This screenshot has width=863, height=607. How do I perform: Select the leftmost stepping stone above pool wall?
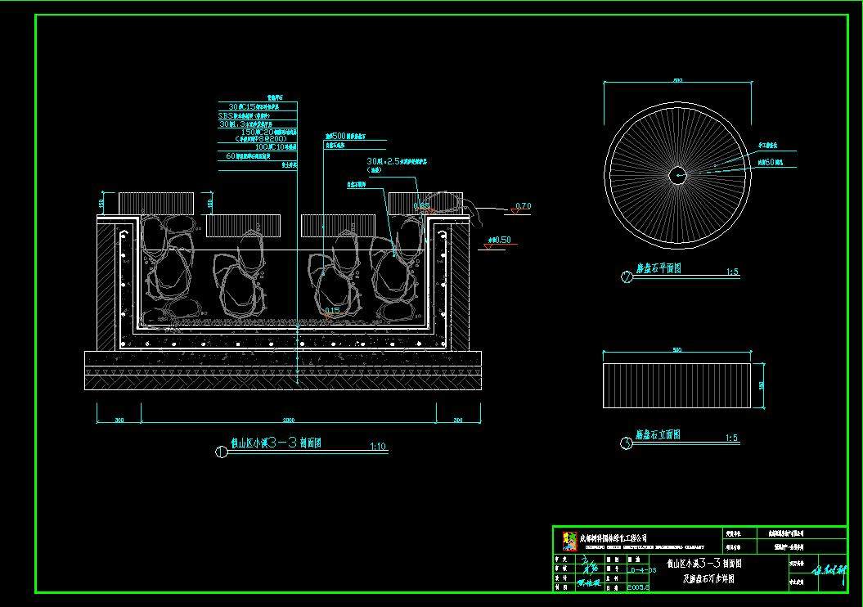157,202
